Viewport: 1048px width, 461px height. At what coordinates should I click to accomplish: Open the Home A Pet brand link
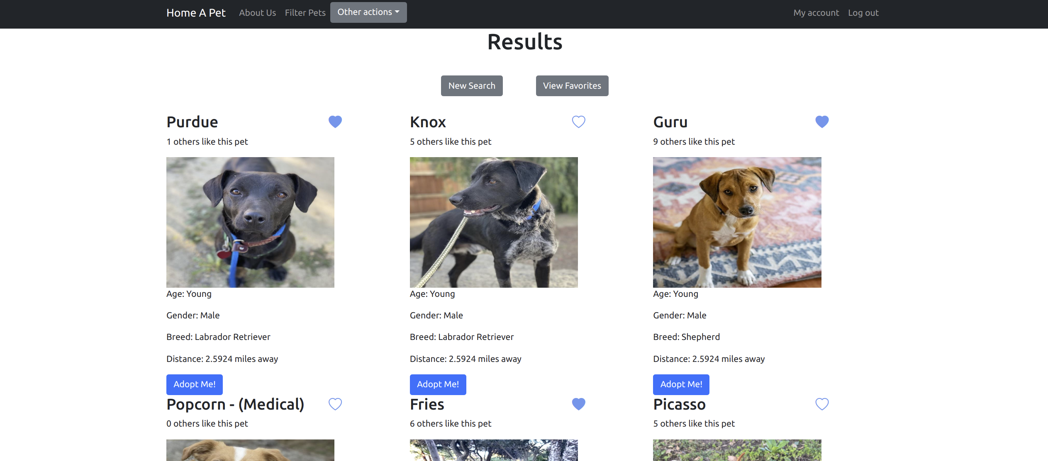(196, 13)
